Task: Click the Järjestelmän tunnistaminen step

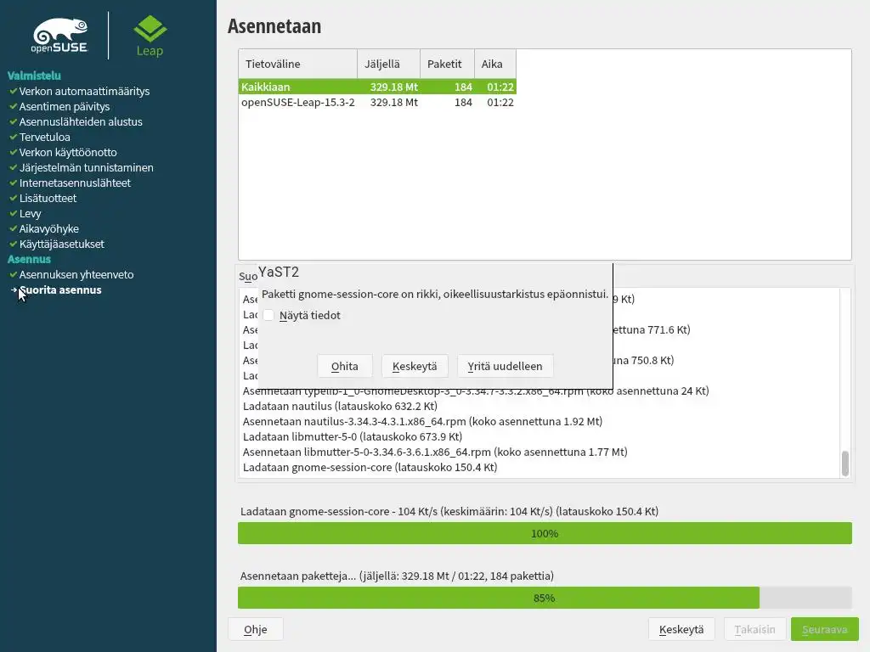Action: [x=86, y=167]
